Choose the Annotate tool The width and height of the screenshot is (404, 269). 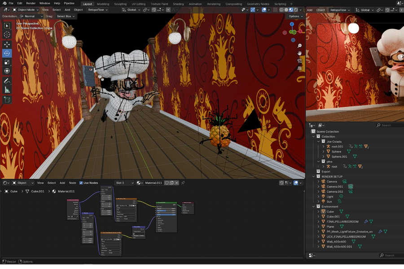tap(7, 81)
